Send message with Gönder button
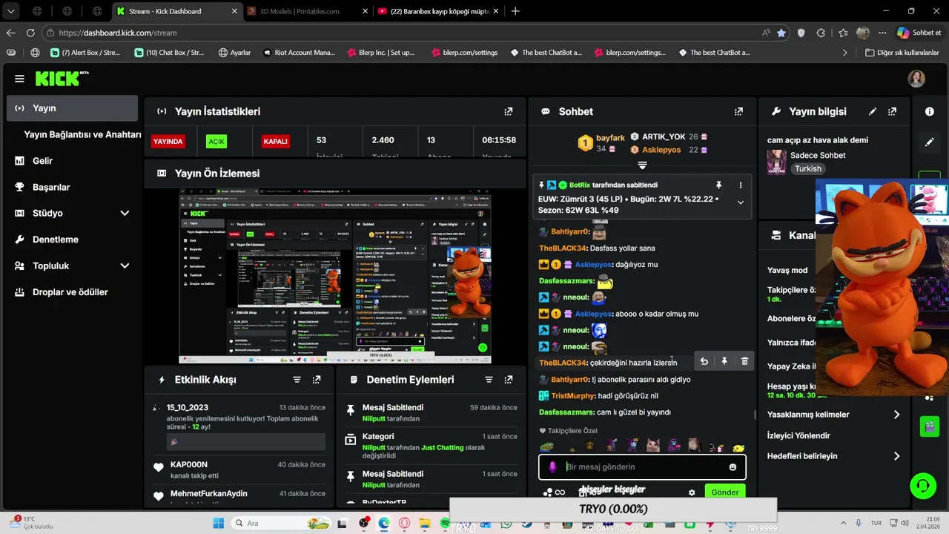Screen dimensions: 949x534 coord(724,492)
